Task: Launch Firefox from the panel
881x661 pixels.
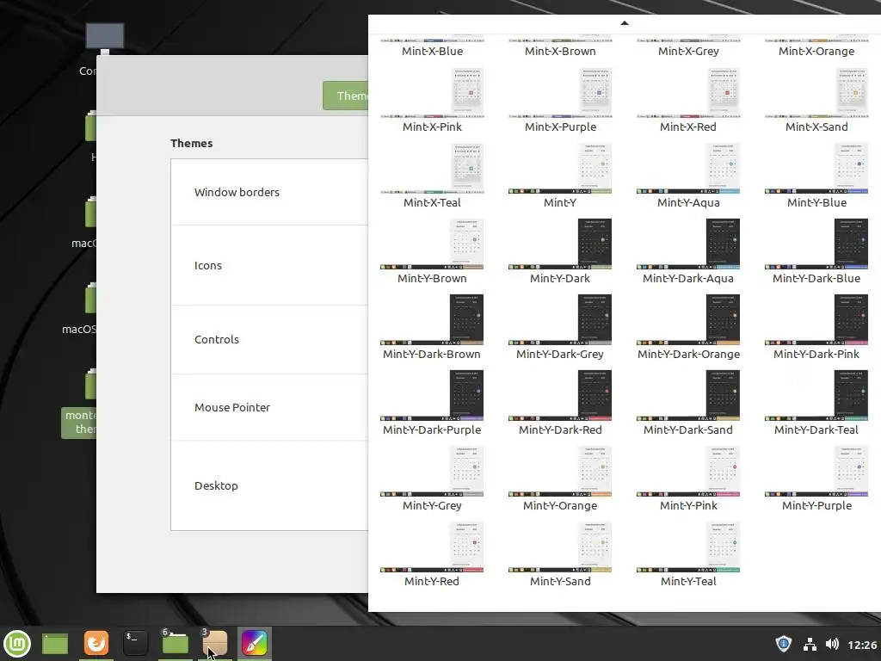Action: (x=96, y=643)
